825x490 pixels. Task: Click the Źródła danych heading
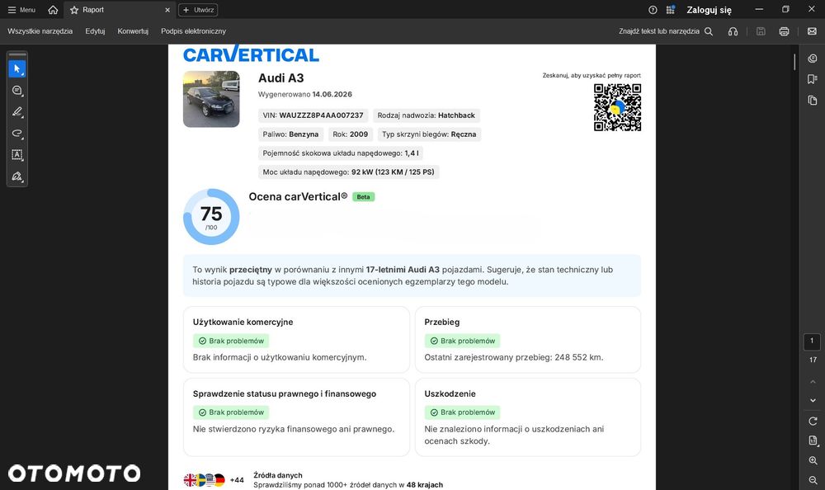tap(278, 475)
